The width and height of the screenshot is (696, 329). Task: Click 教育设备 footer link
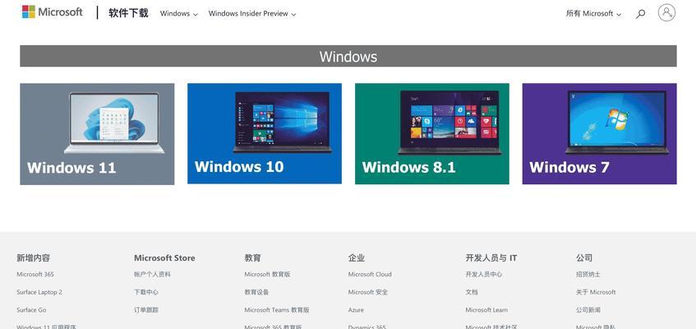256,292
